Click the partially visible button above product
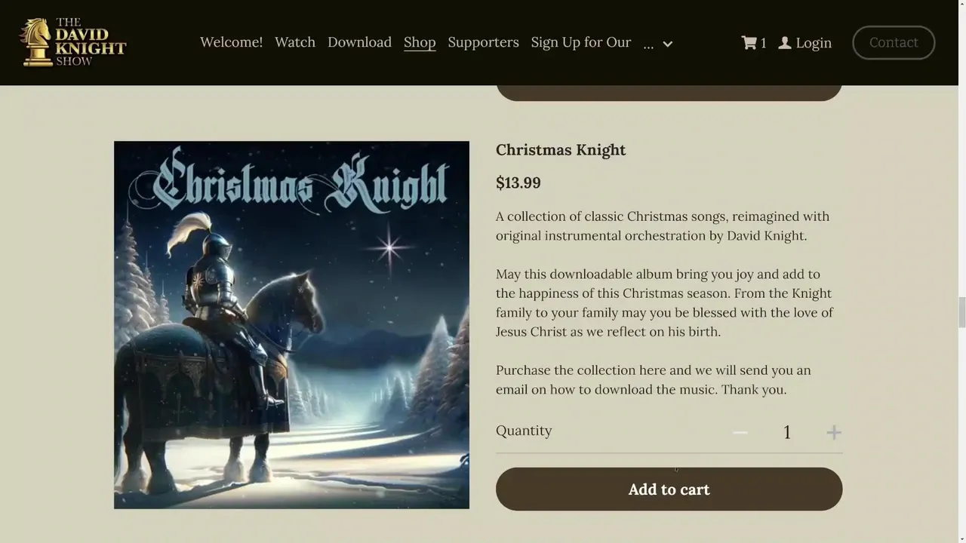This screenshot has height=543, width=966. pyautogui.click(x=669, y=94)
